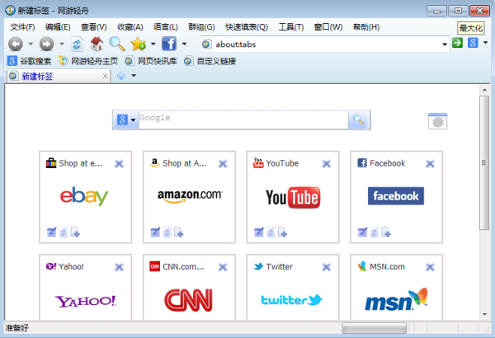The image size is (495, 338).
Task: Remove the YouTube speed dial tile
Action: point(326,164)
